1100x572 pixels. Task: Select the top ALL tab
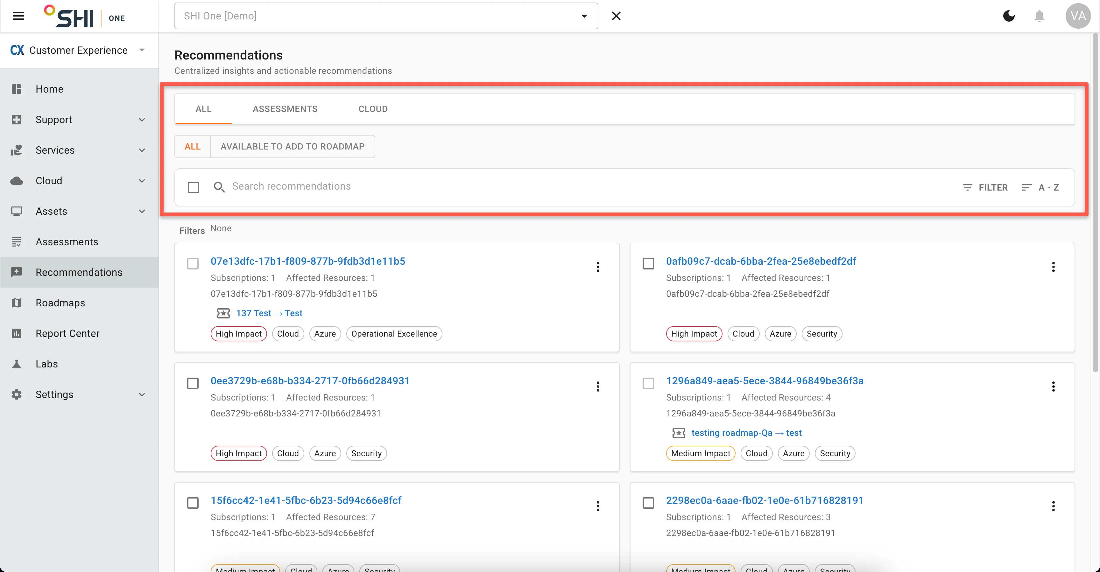[x=203, y=109]
